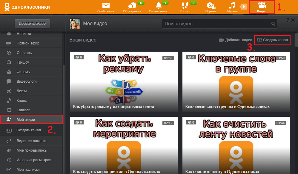Select Прямой эфир in the sidebar
Image resolution: width=298 pixels, height=174 pixels.
pyautogui.click(x=28, y=43)
